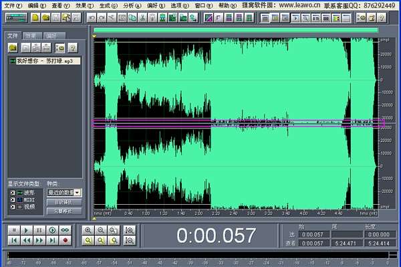The image size is (401, 267).
Task: Toggle the video (视频) file type checkbox
Action: click(13, 207)
